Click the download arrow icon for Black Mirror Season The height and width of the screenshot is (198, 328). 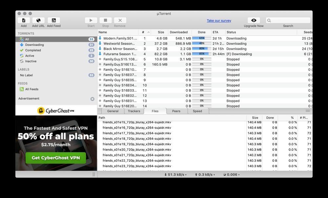pos(100,48)
